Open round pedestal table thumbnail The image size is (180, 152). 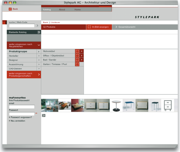click(116, 105)
